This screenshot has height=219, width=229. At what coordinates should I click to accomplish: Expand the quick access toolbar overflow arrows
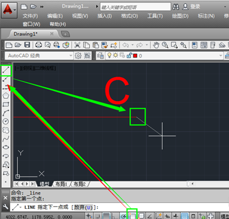42,7
